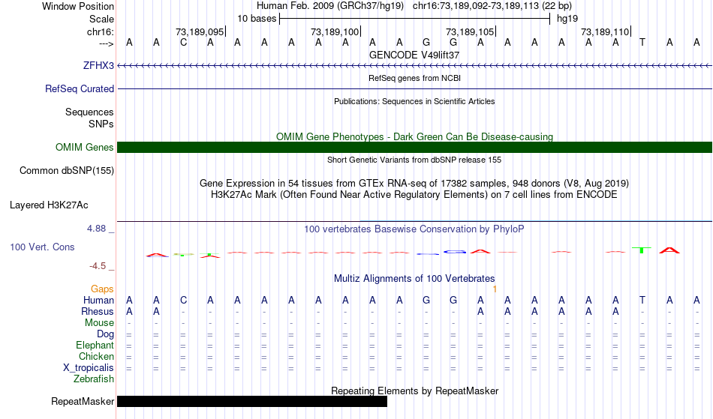The height and width of the screenshot is (419, 713).
Task: Click the Elephant species row label
Action: pyautogui.click(x=95, y=345)
